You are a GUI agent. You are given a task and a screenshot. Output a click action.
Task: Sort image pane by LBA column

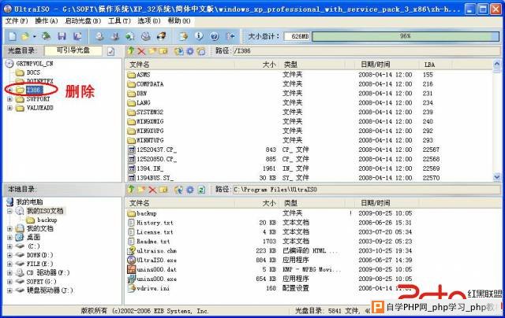[436, 65]
